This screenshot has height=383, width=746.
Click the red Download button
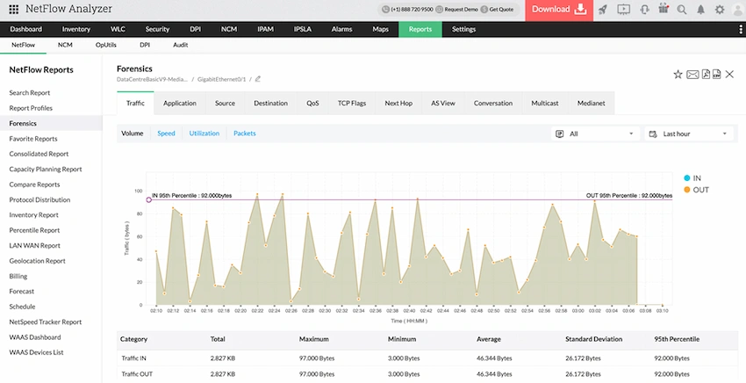click(559, 10)
